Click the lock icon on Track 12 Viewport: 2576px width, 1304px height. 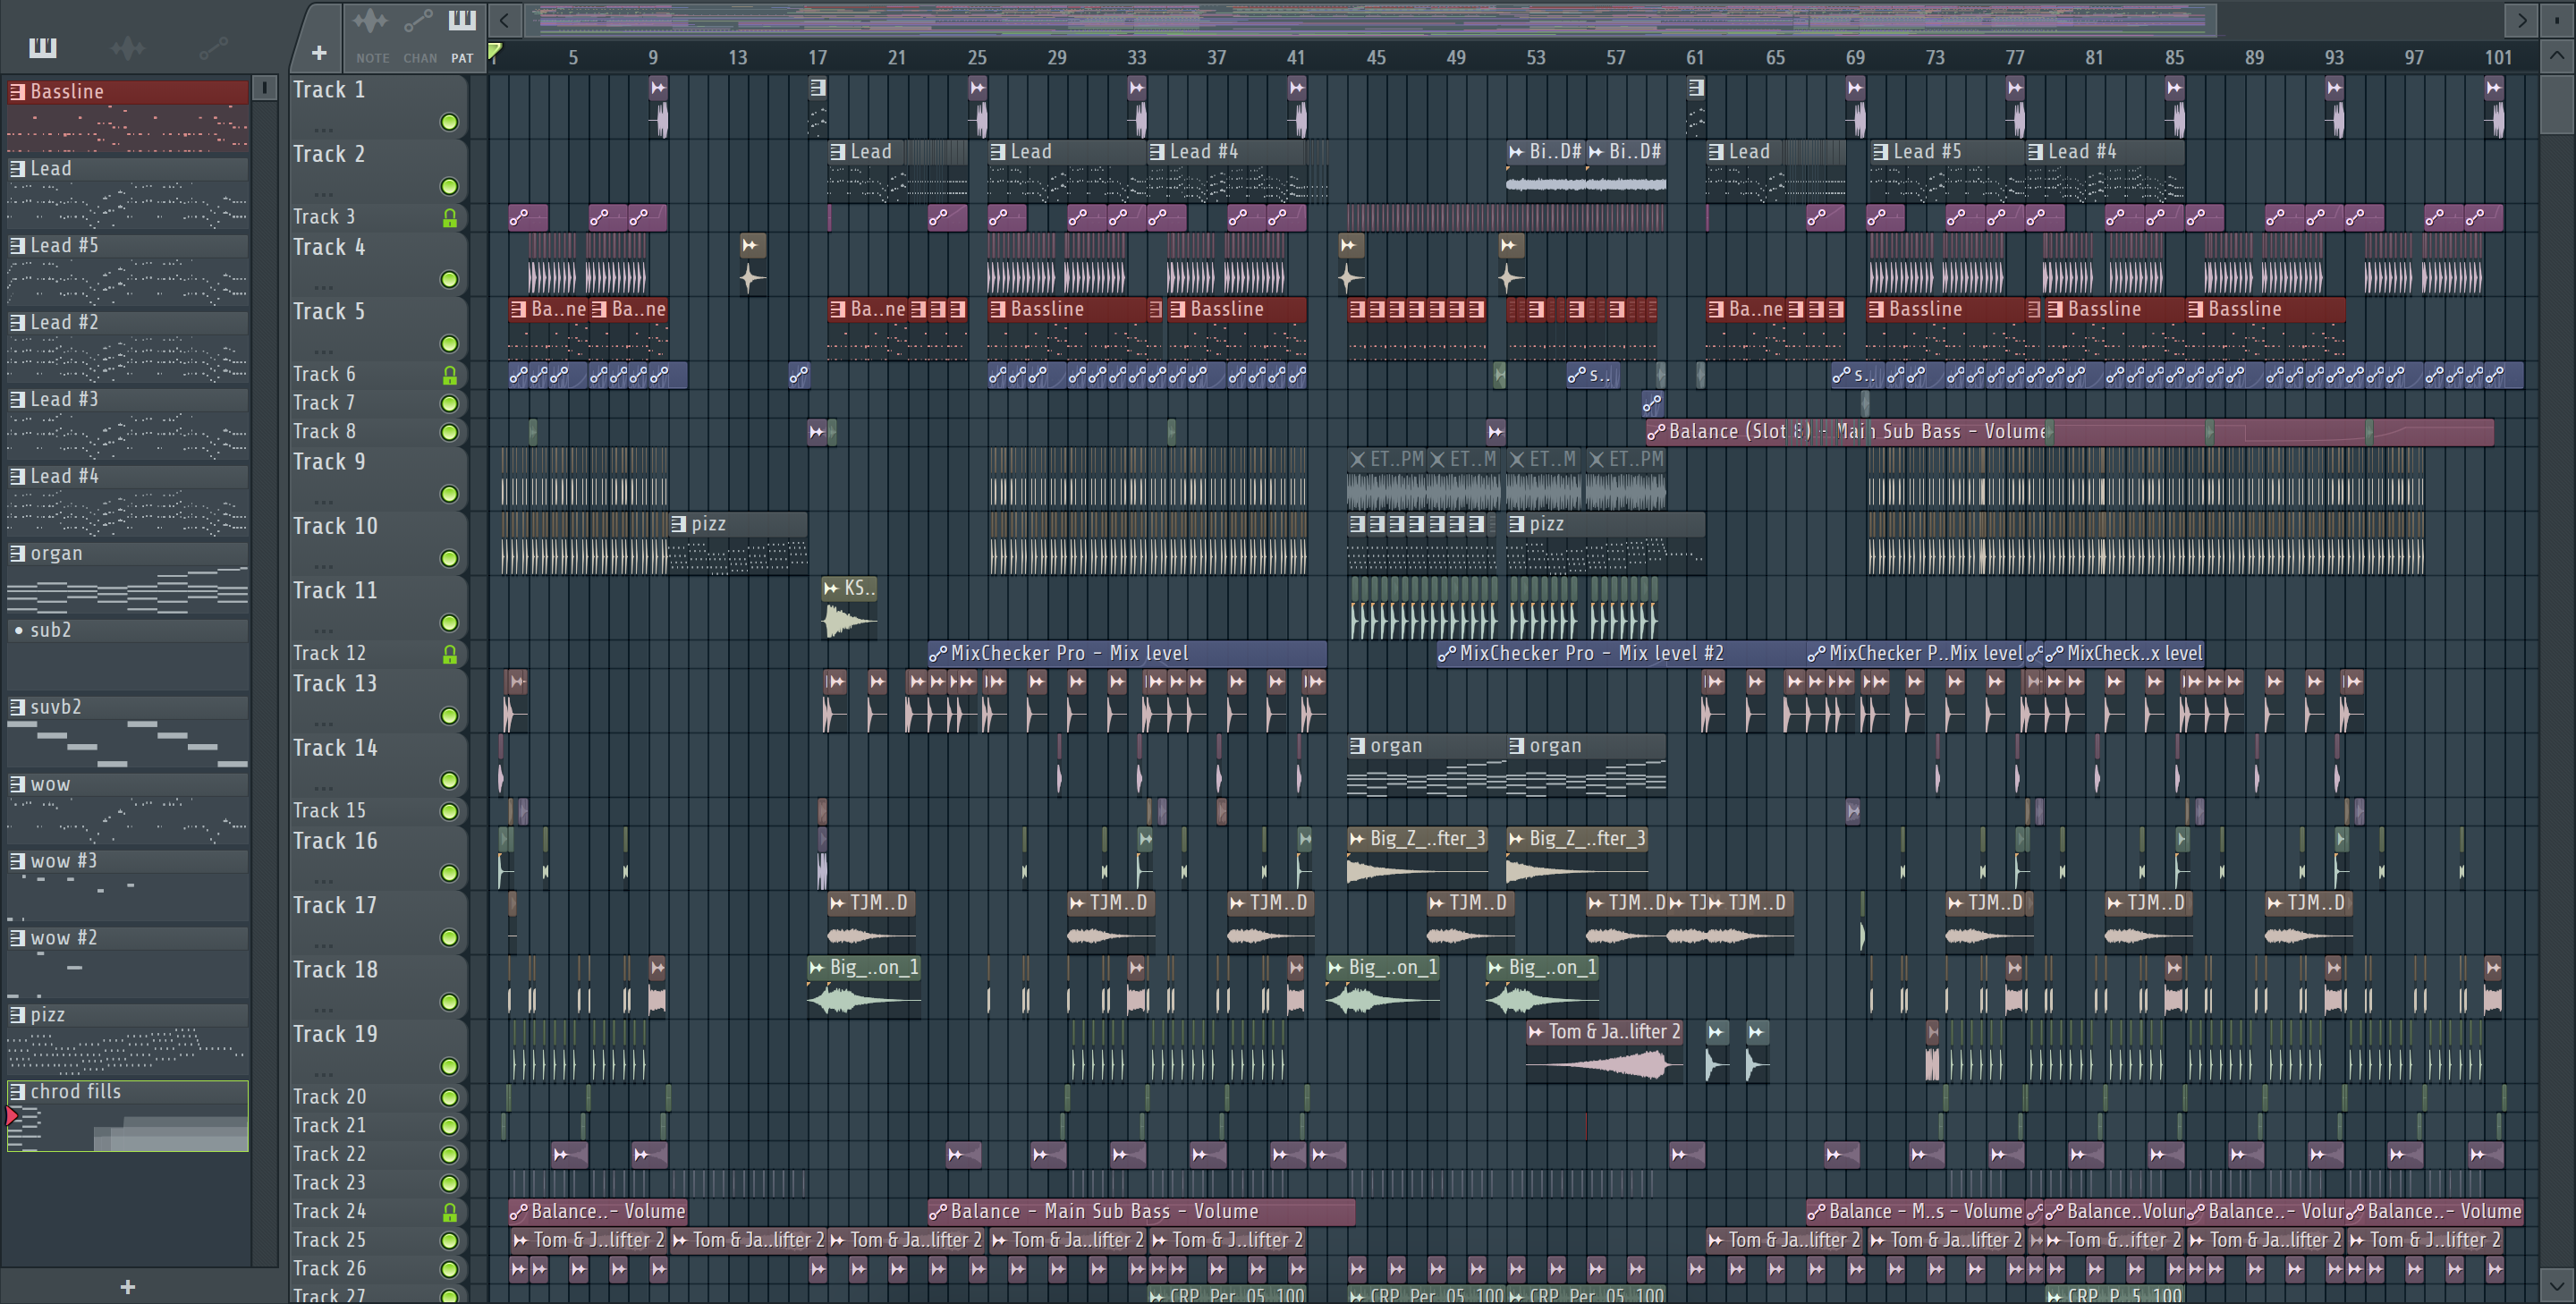tap(450, 654)
